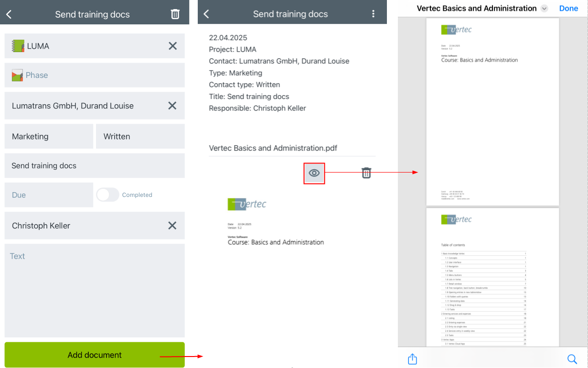The width and height of the screenshot is (588, 368).
Task: Search within the PDF preview
Action: [x=572, y=359]
